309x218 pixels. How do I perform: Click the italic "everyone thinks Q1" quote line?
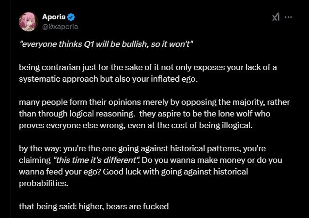pyautogui.click(x=106, y=44)
